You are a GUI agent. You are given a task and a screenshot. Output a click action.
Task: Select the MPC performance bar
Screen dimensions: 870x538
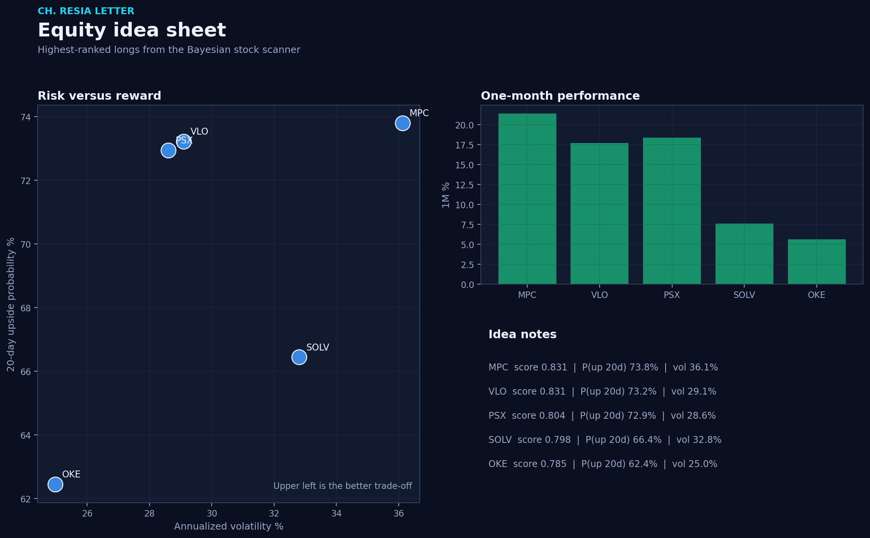click(x=527, y=199)
